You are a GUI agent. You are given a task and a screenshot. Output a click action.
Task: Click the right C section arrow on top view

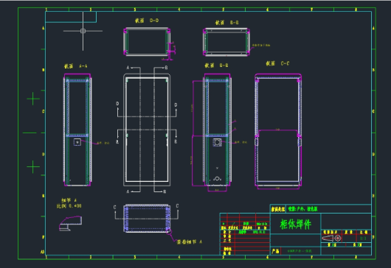click(177, 206)
